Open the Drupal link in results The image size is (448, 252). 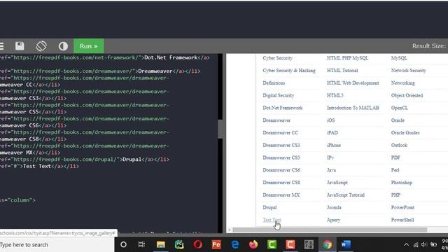click(x=269, y=207)
